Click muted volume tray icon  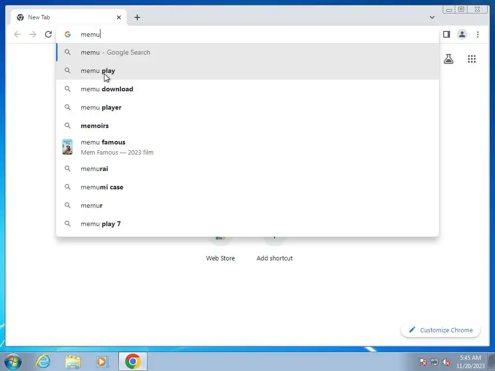click(446, 362)
